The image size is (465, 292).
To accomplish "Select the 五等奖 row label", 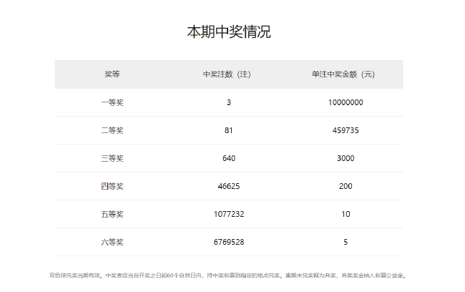I will 112,214.
